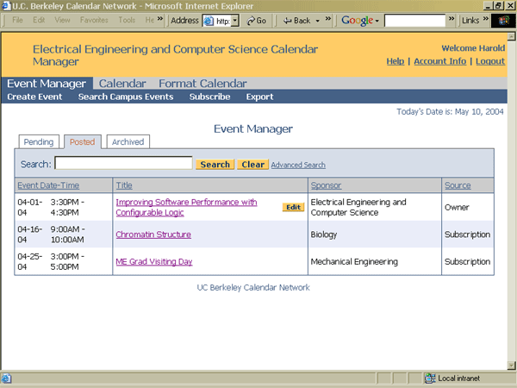Open the View menu
This screenshot has width=517, height=388.
point(62,20)
